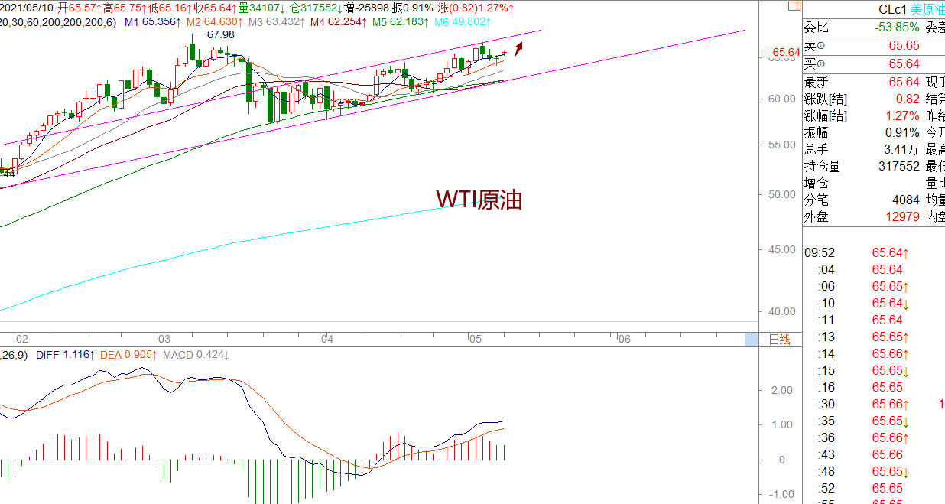Select the :11 tick row
The image size is (945, 504).
click(x=874, y=320)
